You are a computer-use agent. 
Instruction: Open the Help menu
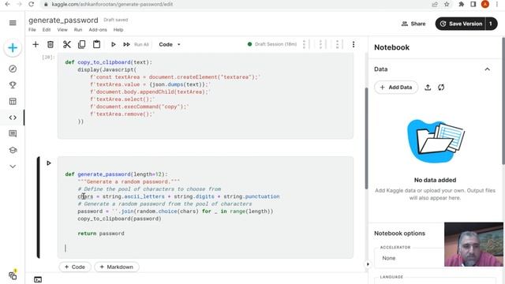(x=118, y=30)
